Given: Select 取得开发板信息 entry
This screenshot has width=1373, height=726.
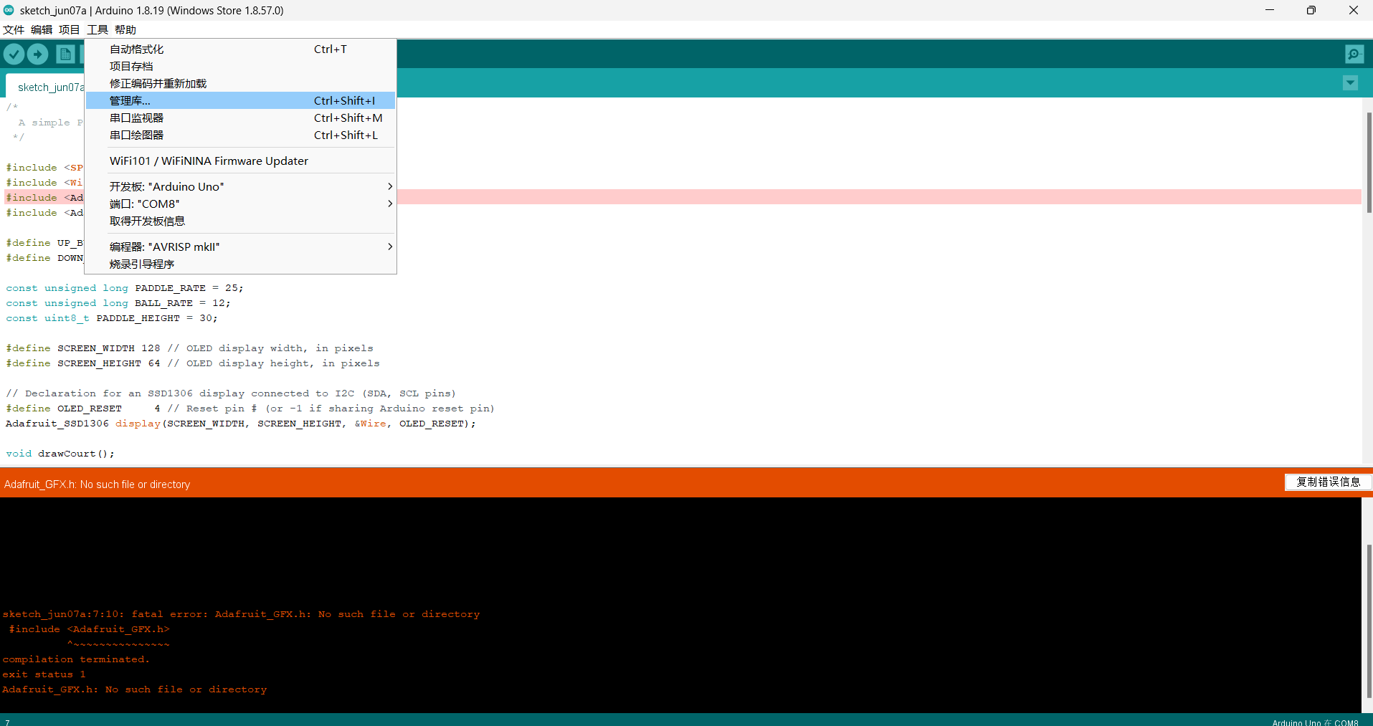Looking at the screenshot, I should [x=240, y=221].
